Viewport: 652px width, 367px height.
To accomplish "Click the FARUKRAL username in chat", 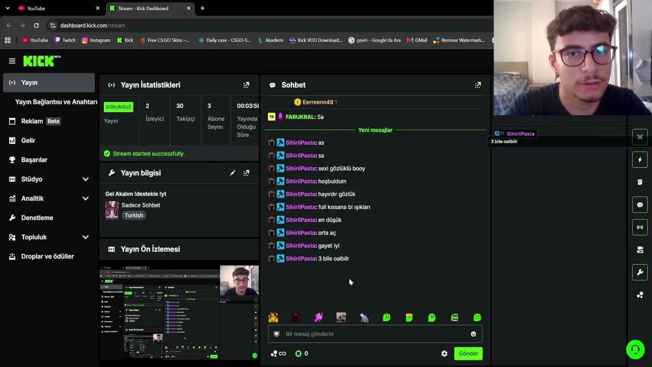I will pos(301,117).
